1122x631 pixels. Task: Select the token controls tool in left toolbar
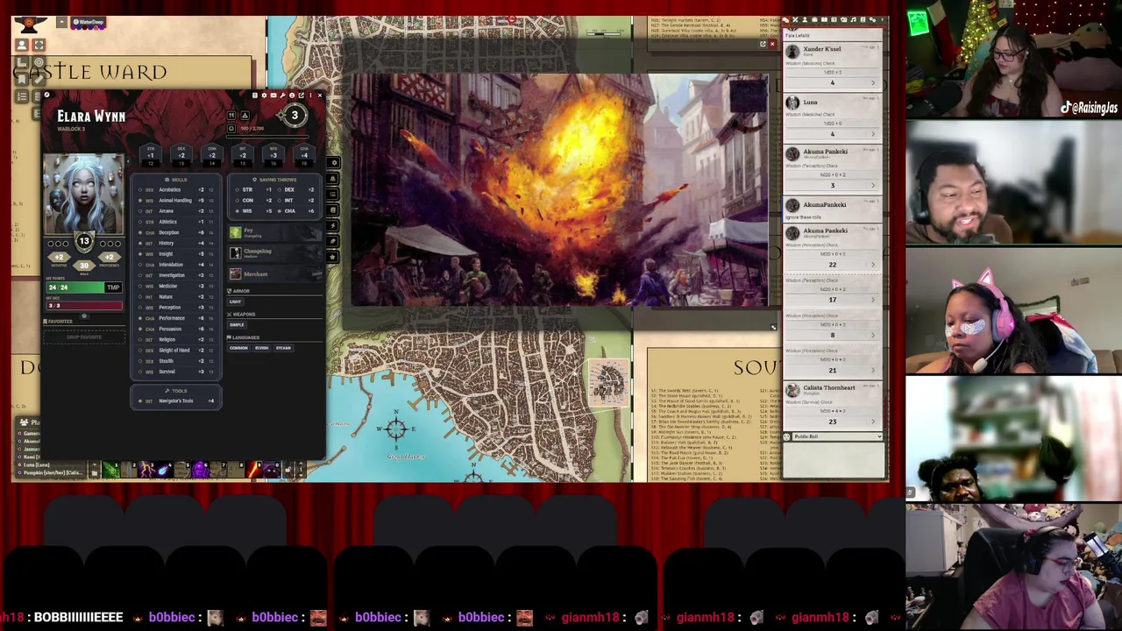pyautogui.click(x=22, y=45)
